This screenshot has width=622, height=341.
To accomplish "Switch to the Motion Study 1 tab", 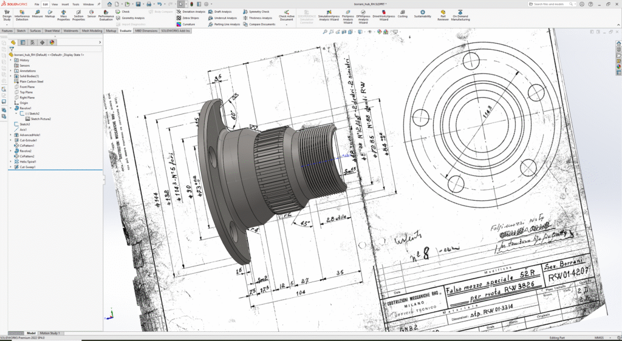I will (50, 333).
